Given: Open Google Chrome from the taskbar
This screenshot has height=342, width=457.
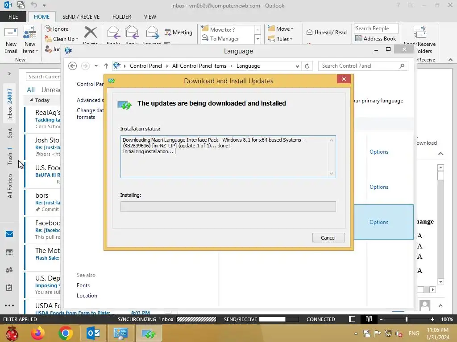Looking at the screenshot, I should [x=66, y=333].
